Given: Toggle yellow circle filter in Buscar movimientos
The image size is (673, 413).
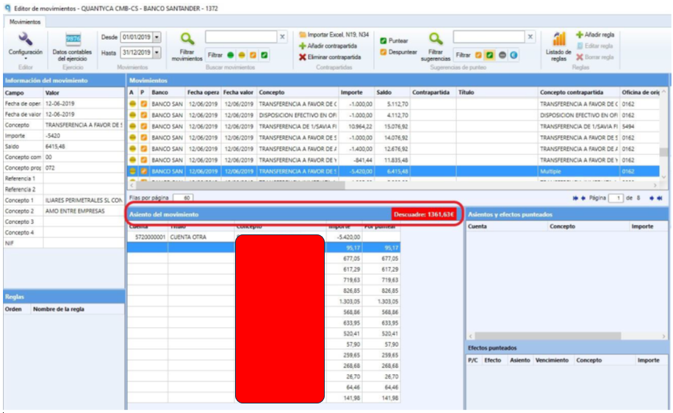Looking at the screenshot, I should click(242, 55).
